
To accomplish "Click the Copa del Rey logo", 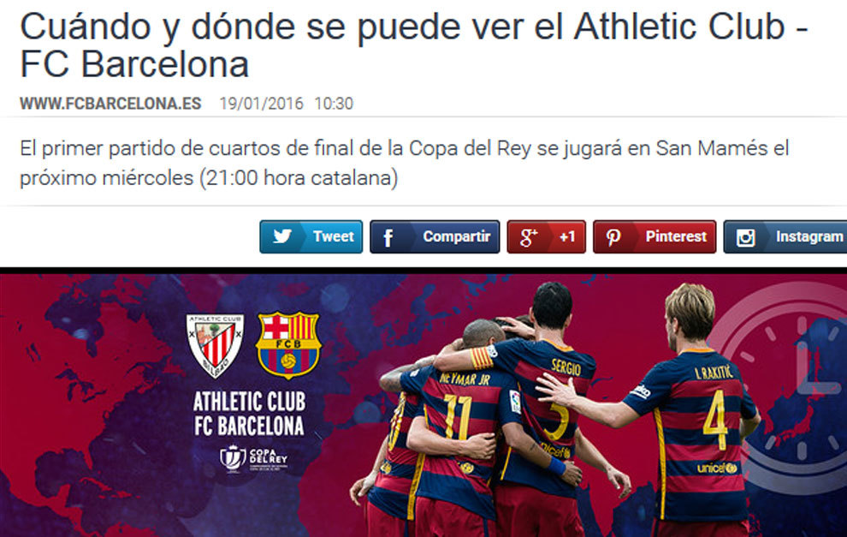I will 253,458.
